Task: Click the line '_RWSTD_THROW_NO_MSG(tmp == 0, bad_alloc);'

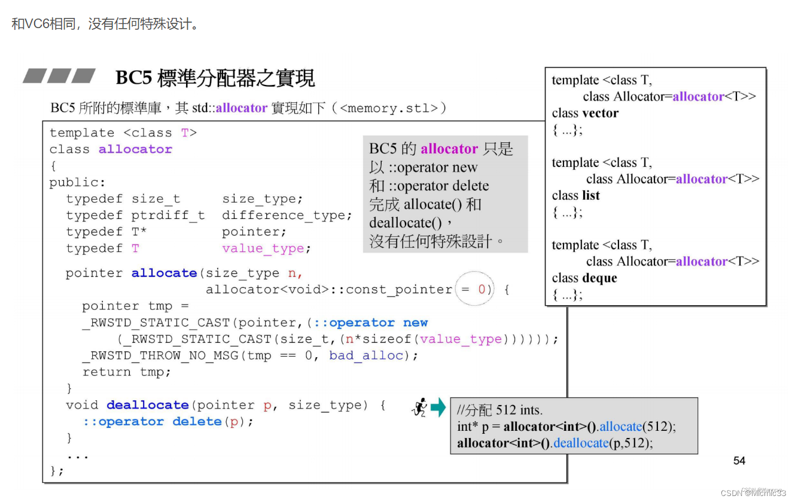Action: pyautogui.click(x=250, y=355)
